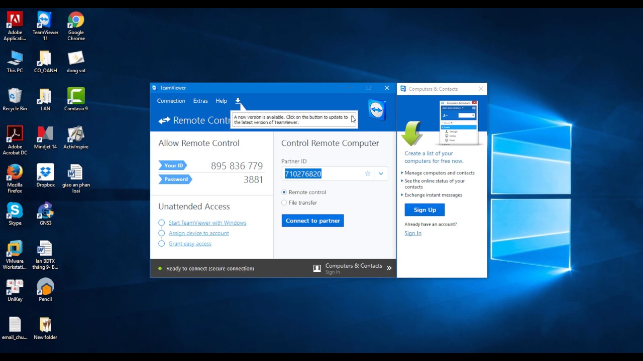
Task: Launch Skype desktop icon
Action: coord(15,214)
